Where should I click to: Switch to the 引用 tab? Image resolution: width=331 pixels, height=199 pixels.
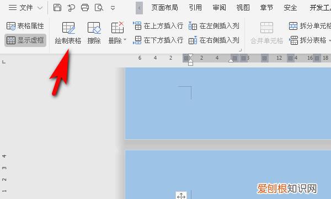pos(195,8)
